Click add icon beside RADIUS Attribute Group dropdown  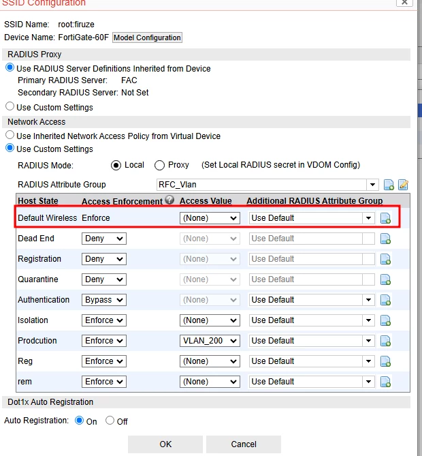389,185
